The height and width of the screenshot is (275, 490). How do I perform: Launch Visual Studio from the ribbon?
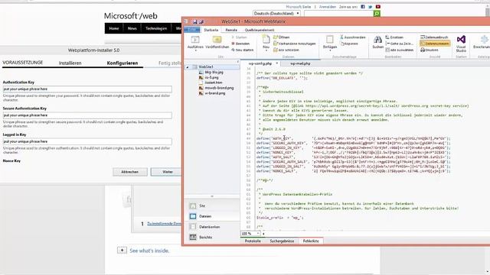[x=461, y=43]
